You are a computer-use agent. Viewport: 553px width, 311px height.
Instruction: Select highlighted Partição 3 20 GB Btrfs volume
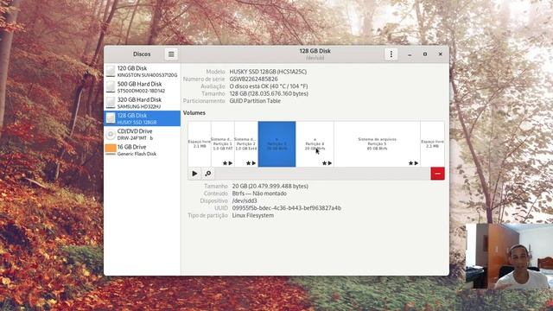(276, 144)
